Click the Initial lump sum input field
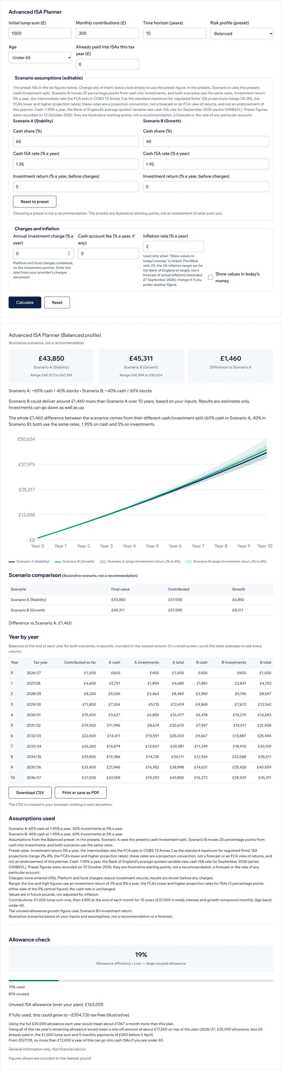The height and width of the screenshot is (1070, 282). 40,33
